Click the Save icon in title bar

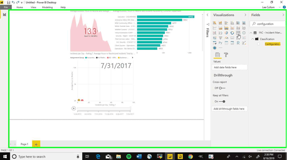pos(8,2)
